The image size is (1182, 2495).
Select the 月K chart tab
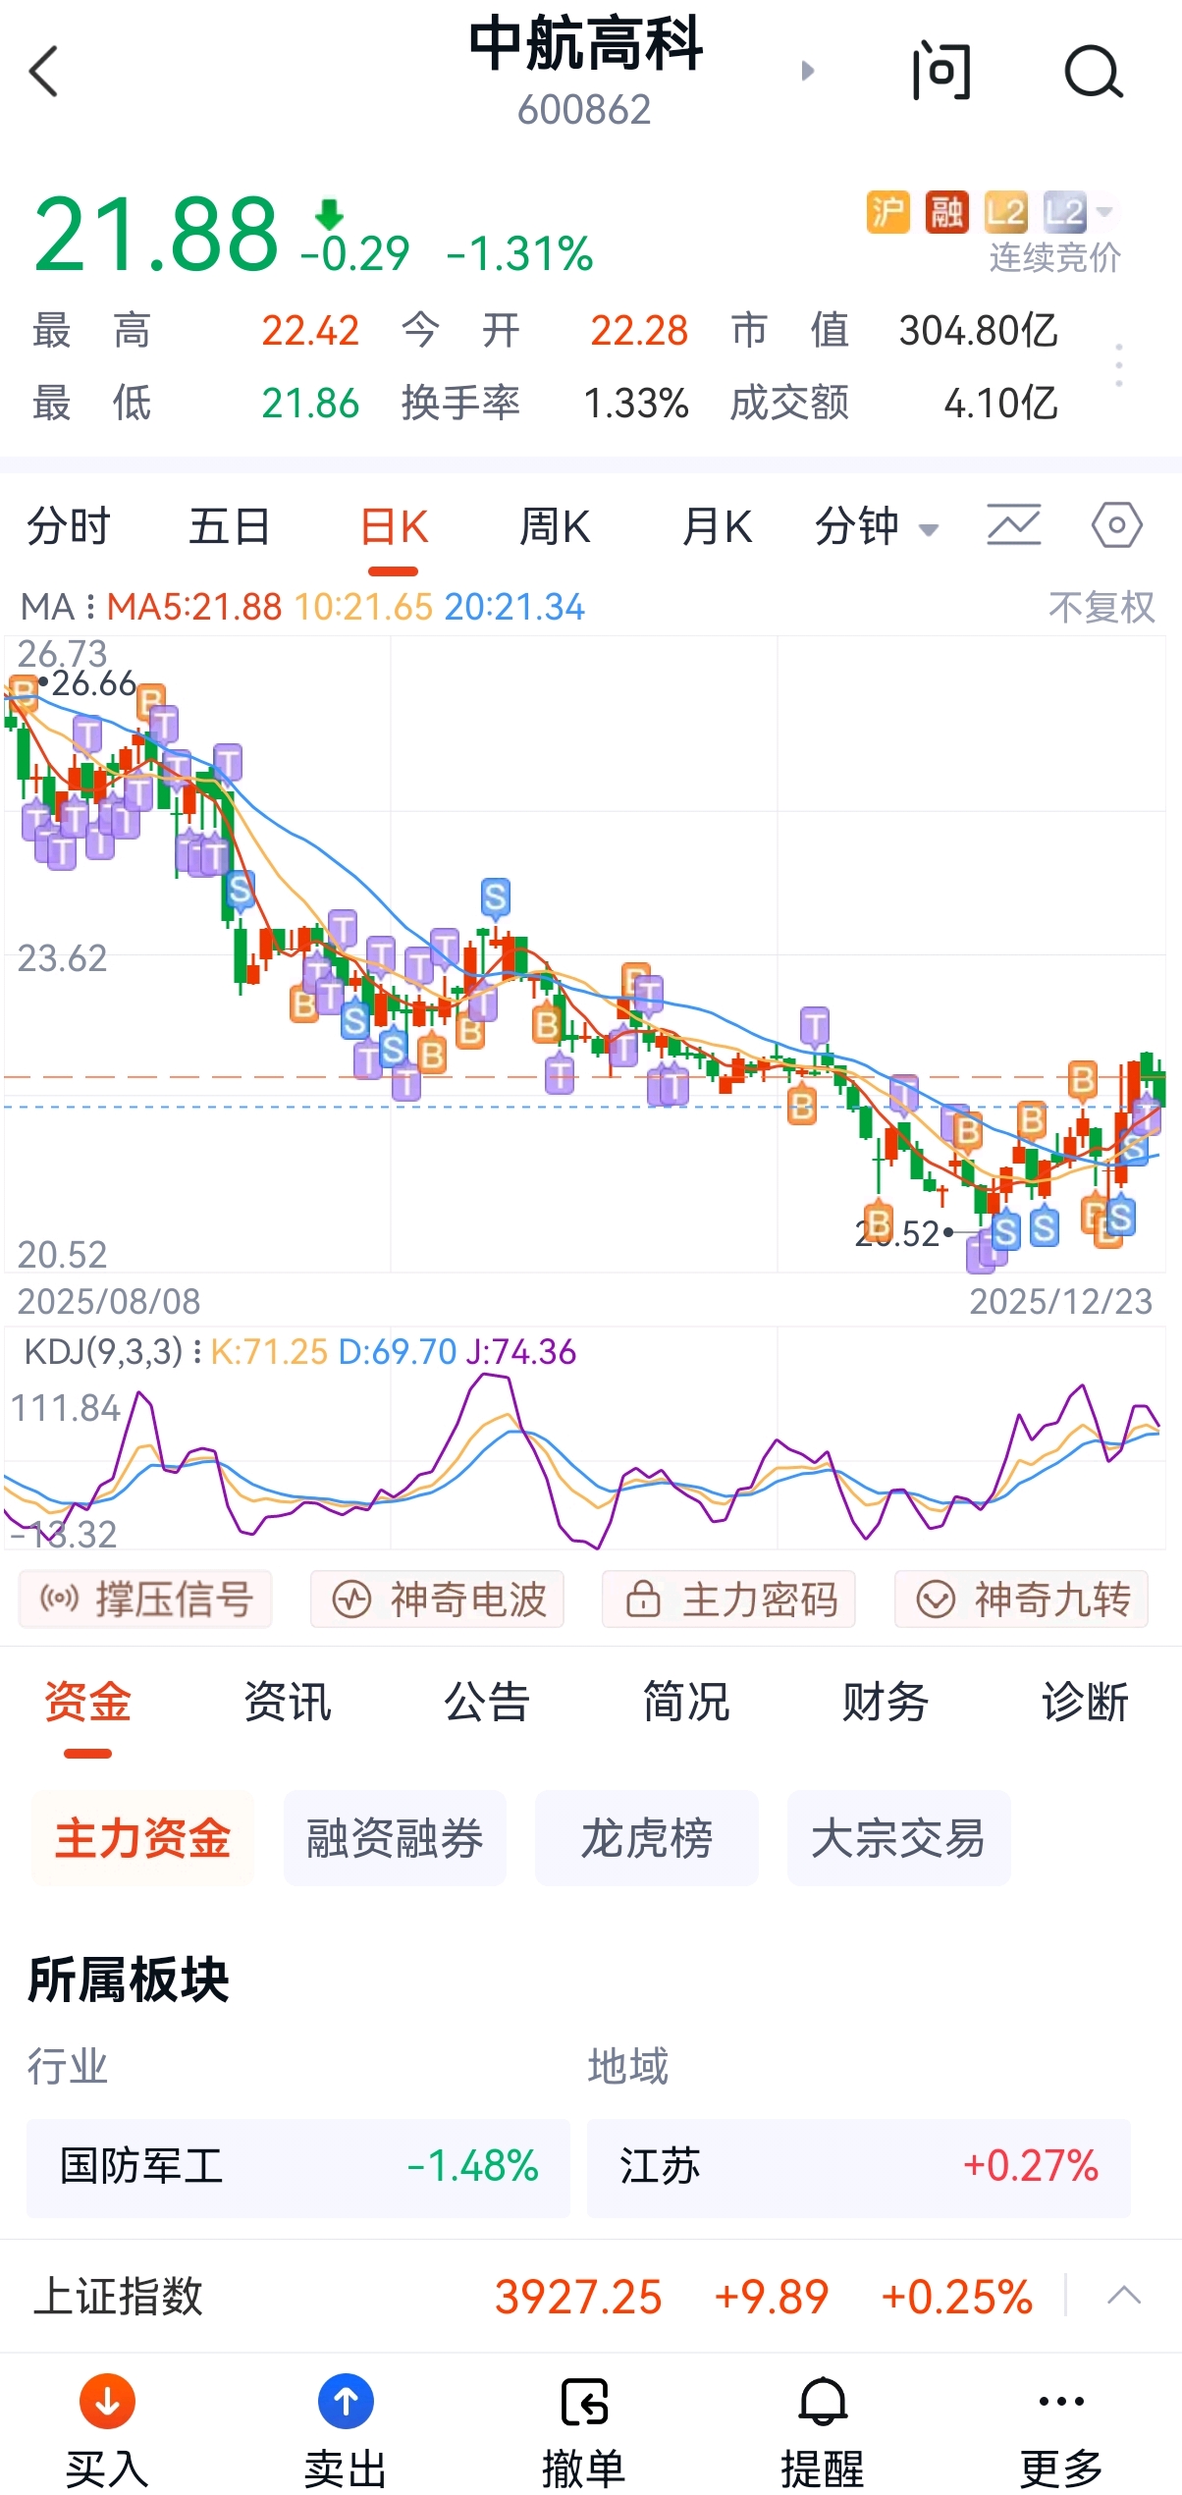click(717, 527)
